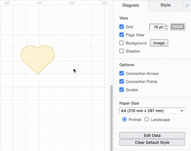Uncheck Connection Points option

[x=122, y=81]
